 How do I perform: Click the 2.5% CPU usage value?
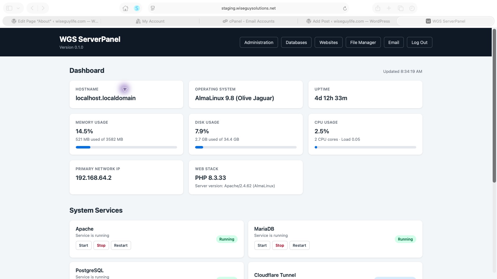point(322,131)
